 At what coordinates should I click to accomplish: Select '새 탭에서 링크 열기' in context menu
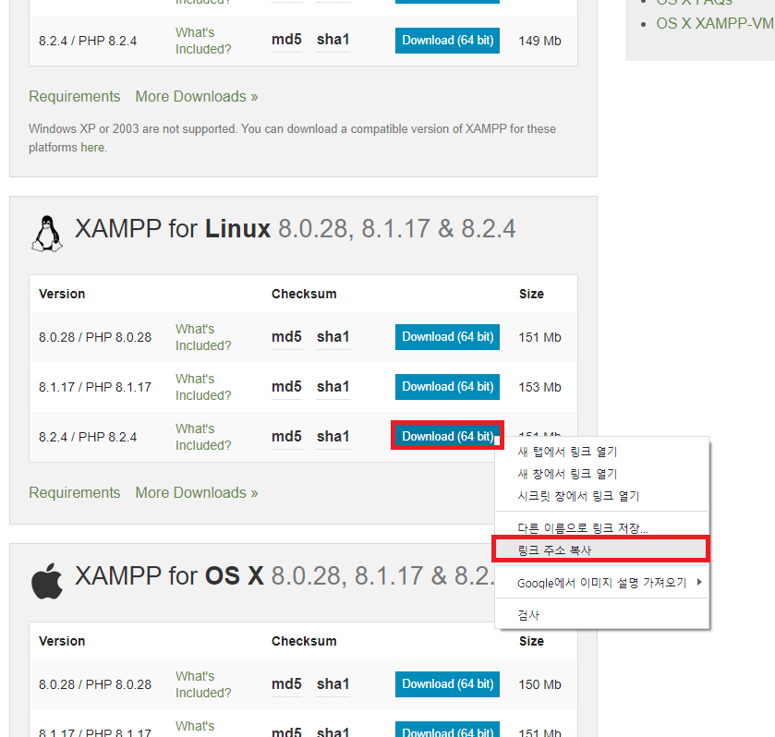[602, 452]
